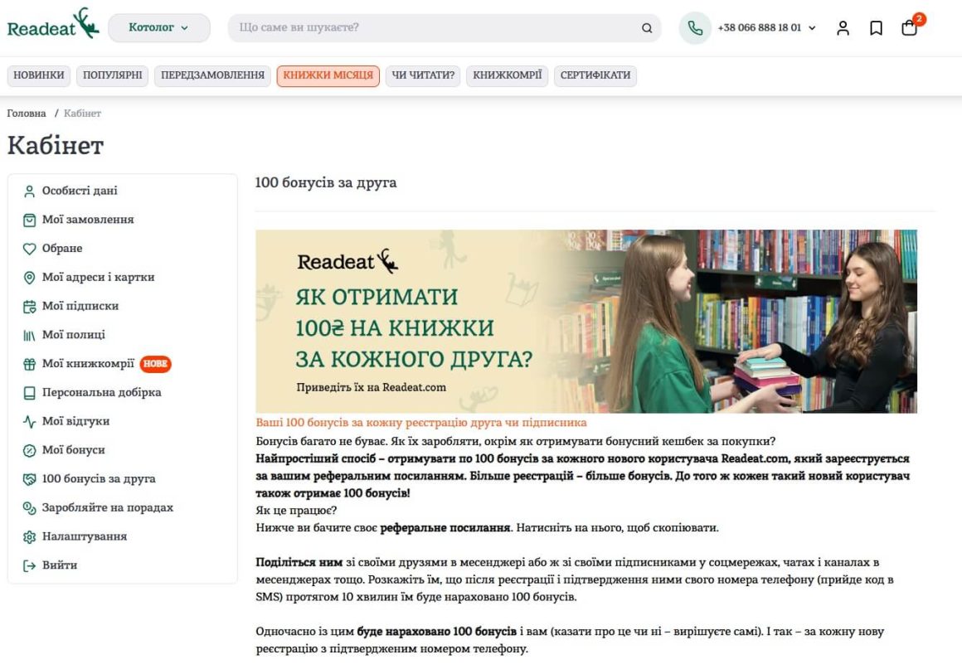Click the Кабінет page title

56,146
